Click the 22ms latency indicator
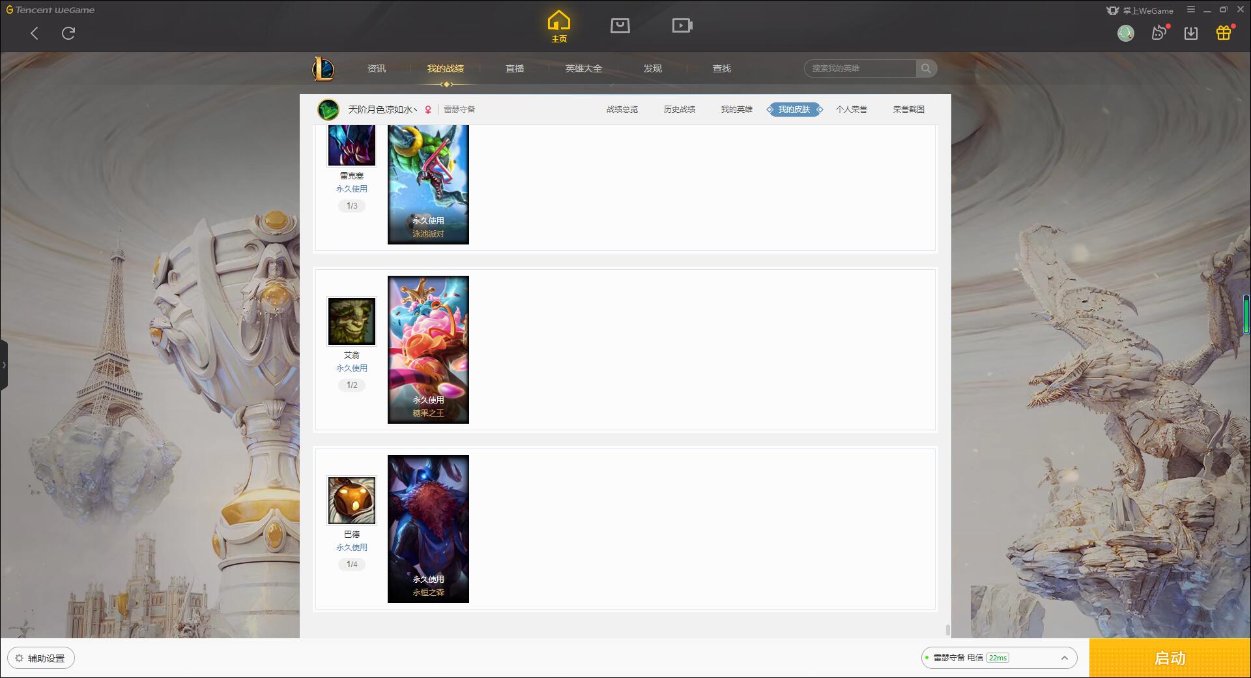The image size is (1251, 678). (x=998, y=658)
